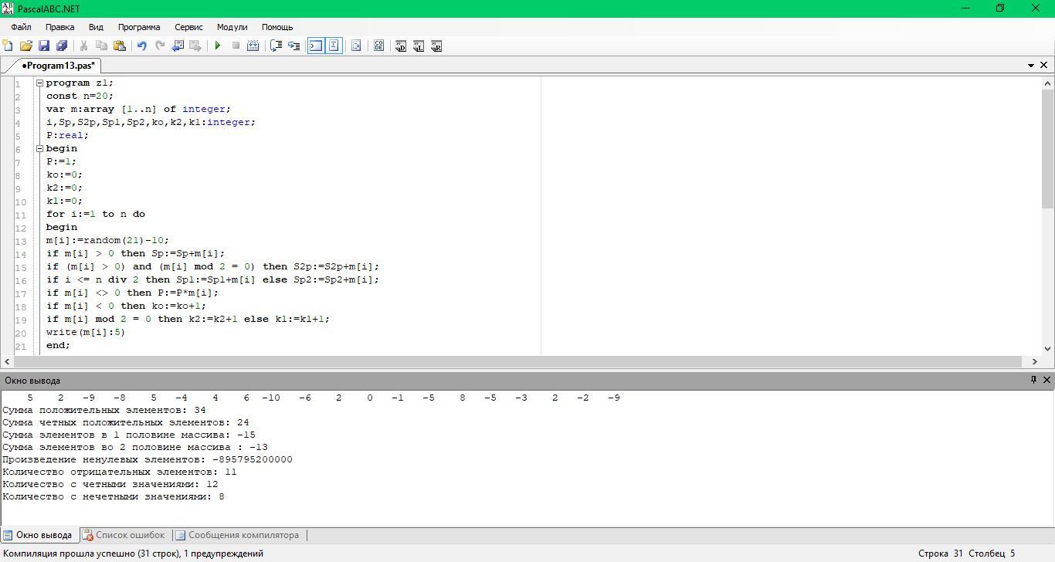Screen dimensions: 1055x562
Task: Undo last action blue arrow
Action: tap(141, 46)
